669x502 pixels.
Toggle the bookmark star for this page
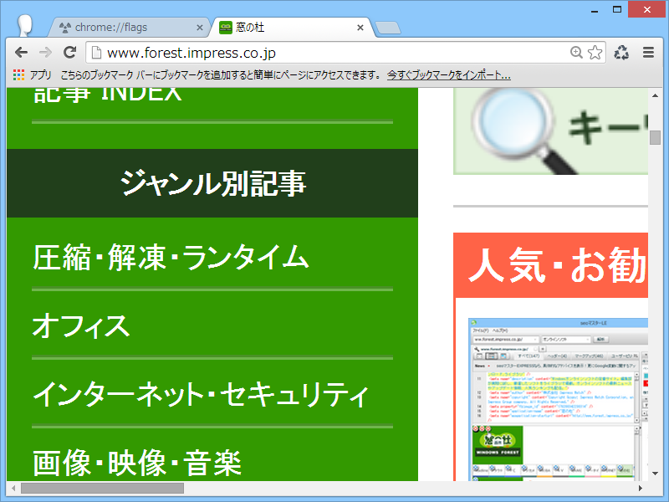pos(595,52)
